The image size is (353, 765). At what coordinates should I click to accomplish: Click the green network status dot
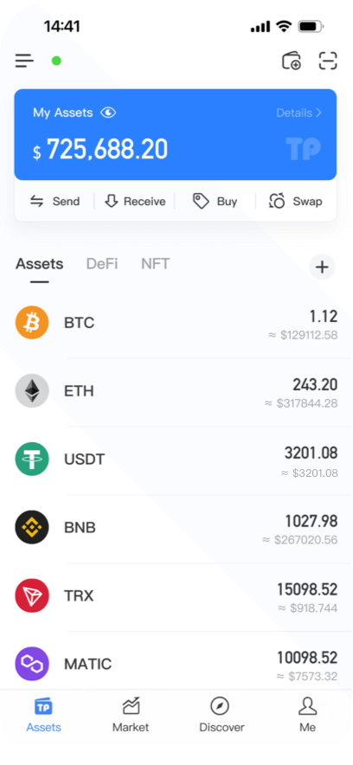click(x=56, y=61)
